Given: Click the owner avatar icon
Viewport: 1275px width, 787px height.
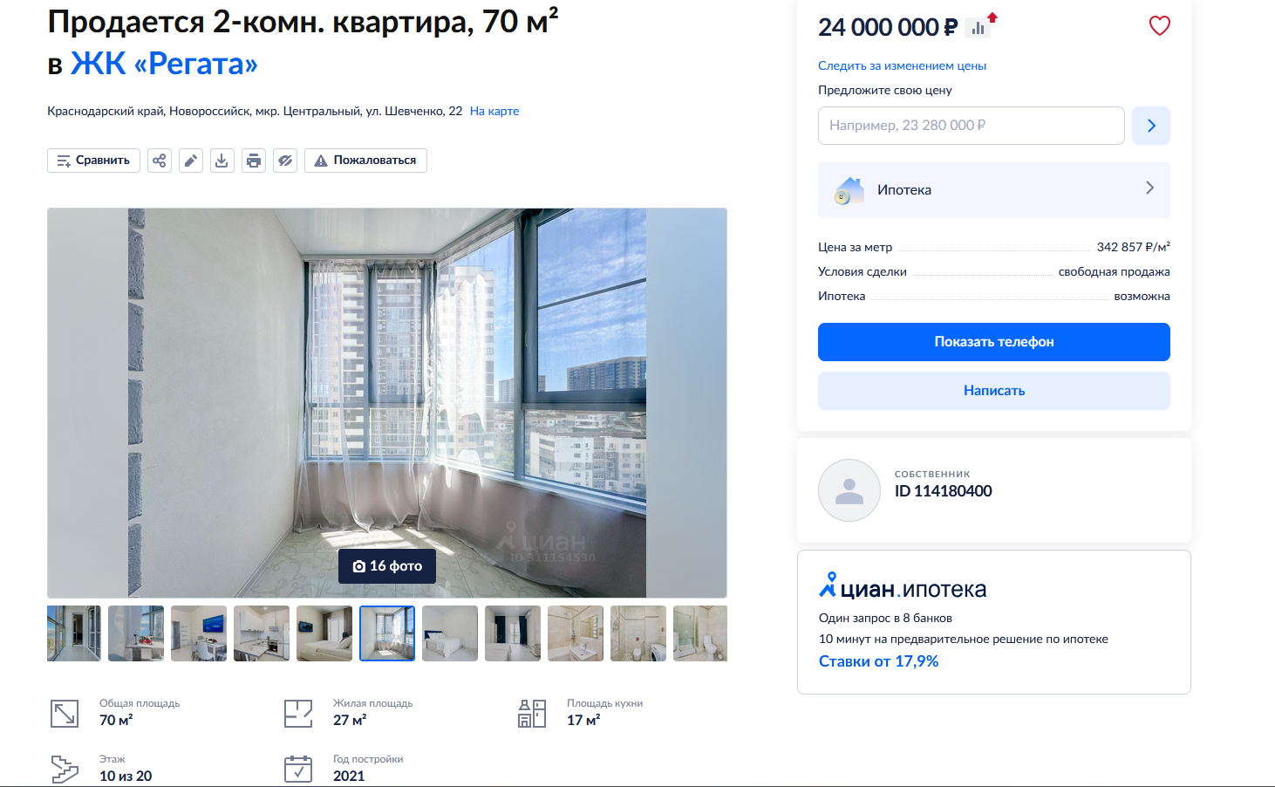Looking at the screenshot, I should coord(849,490).
